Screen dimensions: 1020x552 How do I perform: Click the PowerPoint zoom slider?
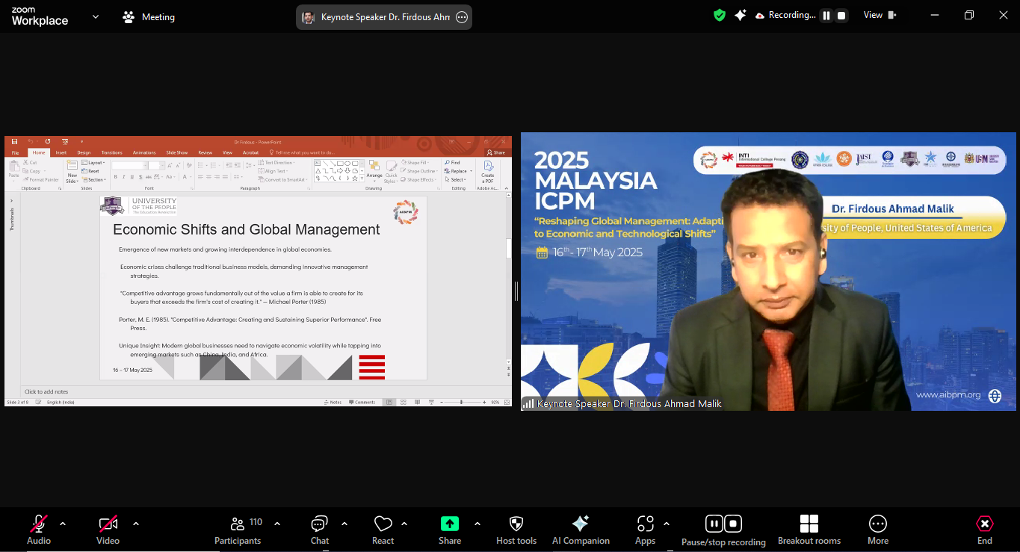coord(462,402)
